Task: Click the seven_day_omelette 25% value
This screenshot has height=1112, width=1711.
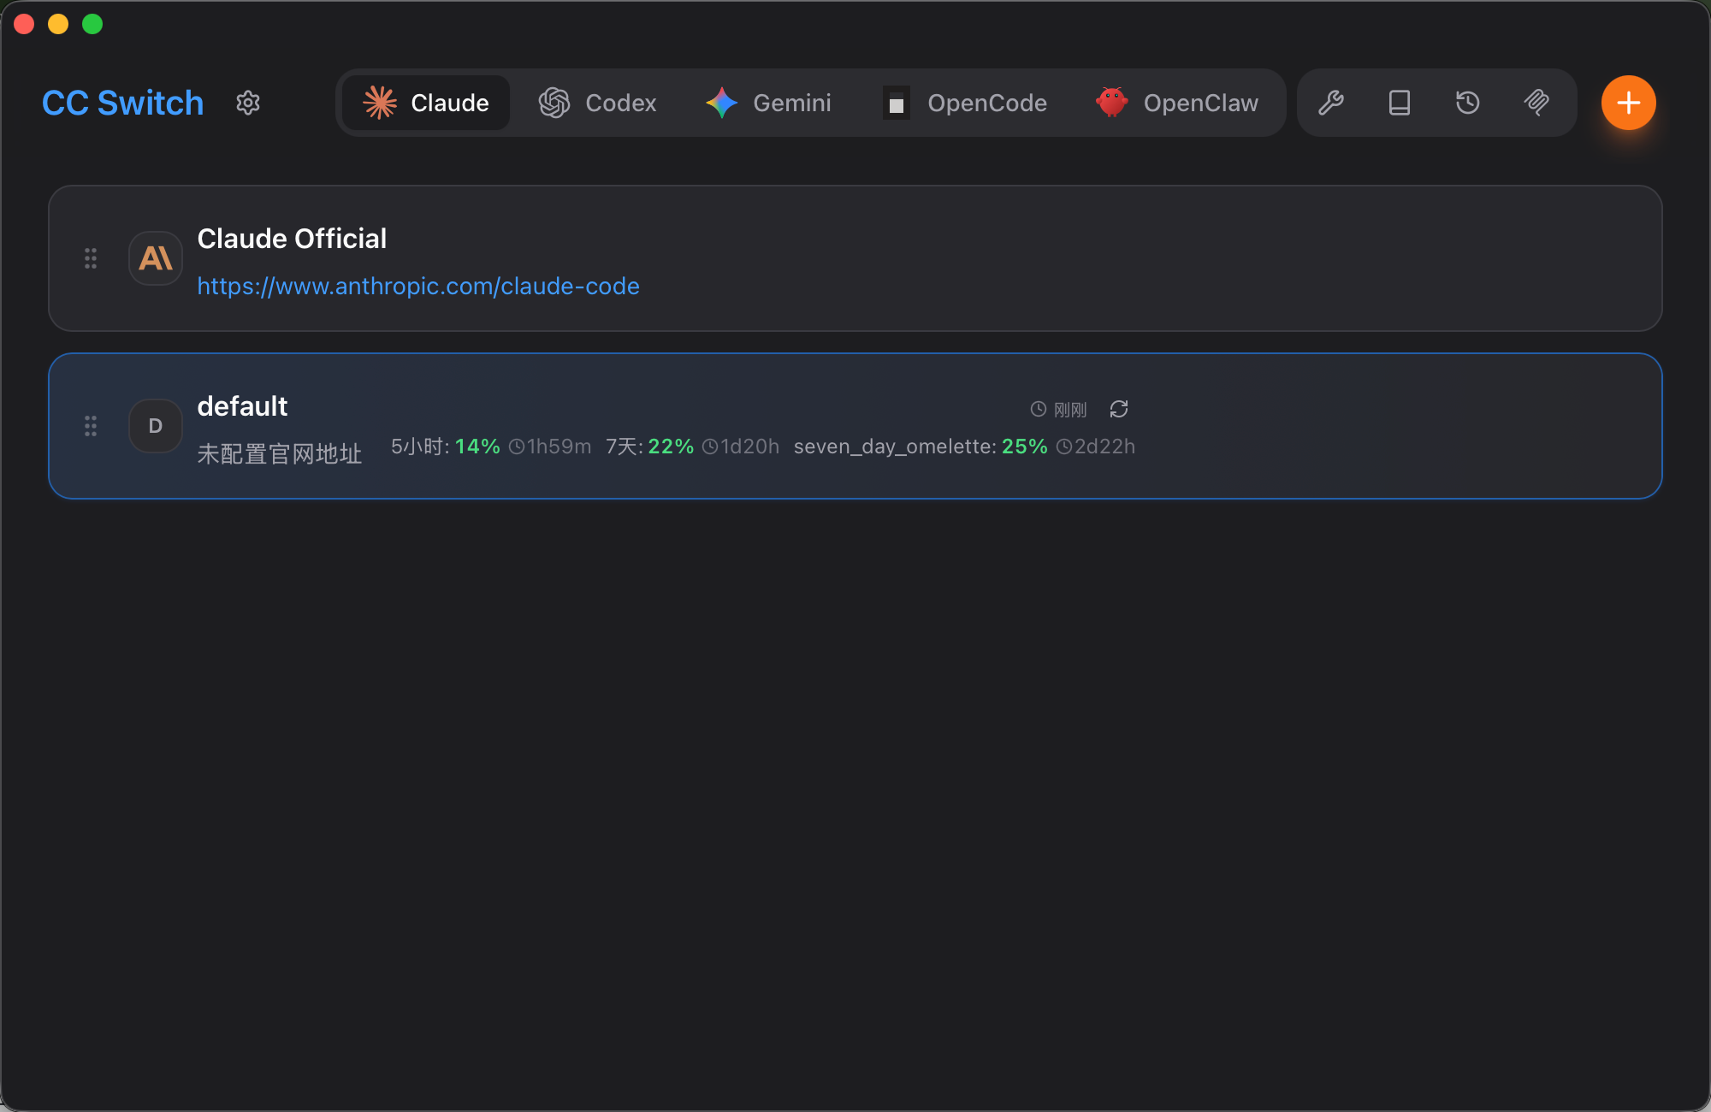Action: (x=1025, y=447)
